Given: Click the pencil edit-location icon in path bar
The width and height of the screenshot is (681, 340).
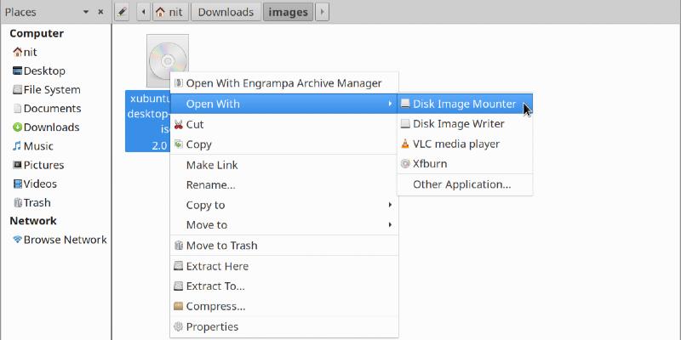Looking at the screenshot, I should click(122, 12).
